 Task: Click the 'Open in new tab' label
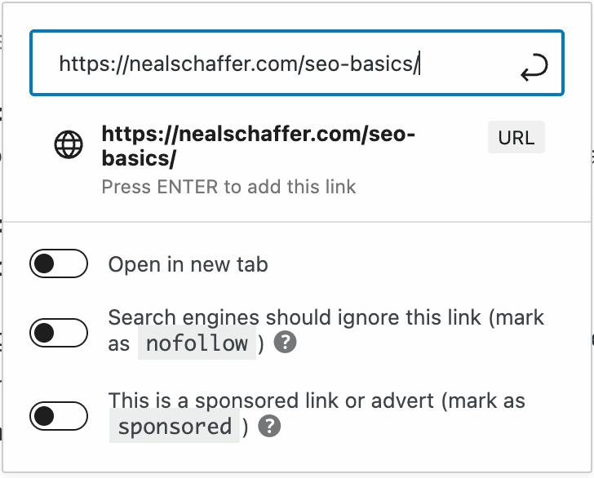pos(188,264)
